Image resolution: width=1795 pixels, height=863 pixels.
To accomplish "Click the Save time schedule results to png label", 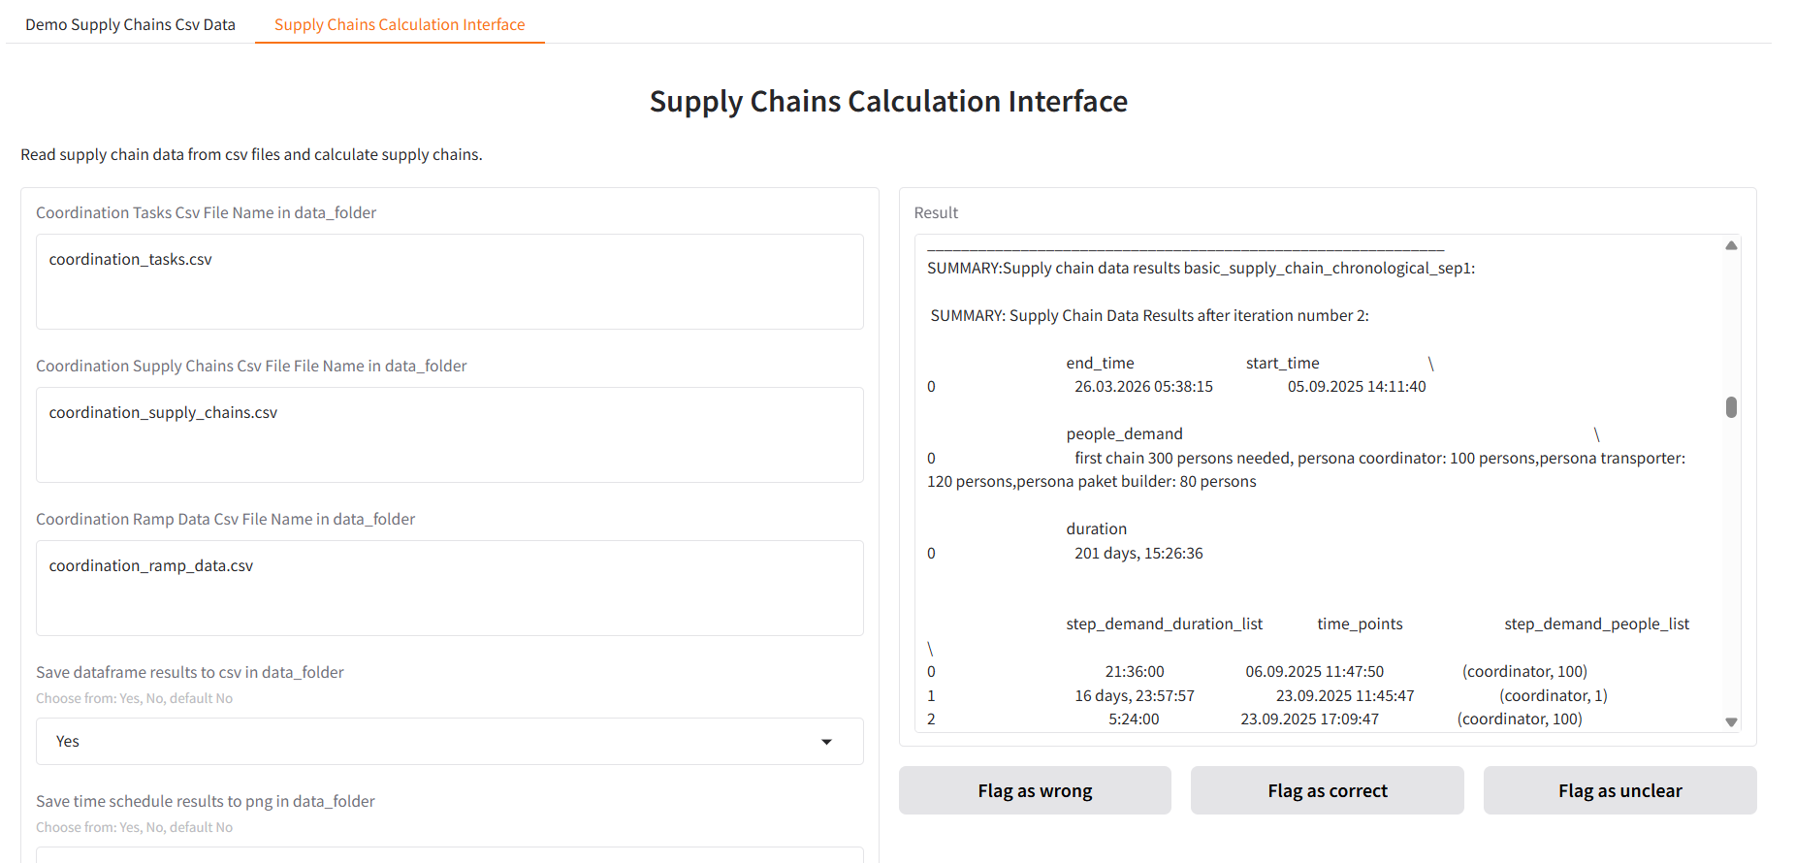I will (x=206, y=801).
